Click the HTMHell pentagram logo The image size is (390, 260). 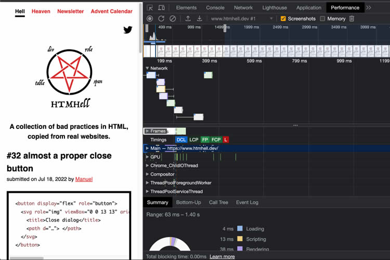69,72
